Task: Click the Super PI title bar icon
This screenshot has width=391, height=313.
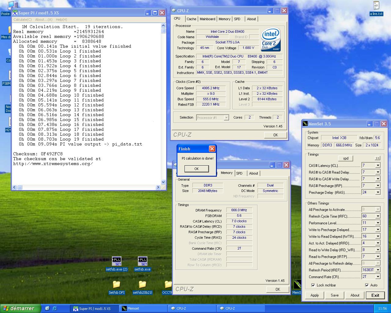Action: pos(15,13)
